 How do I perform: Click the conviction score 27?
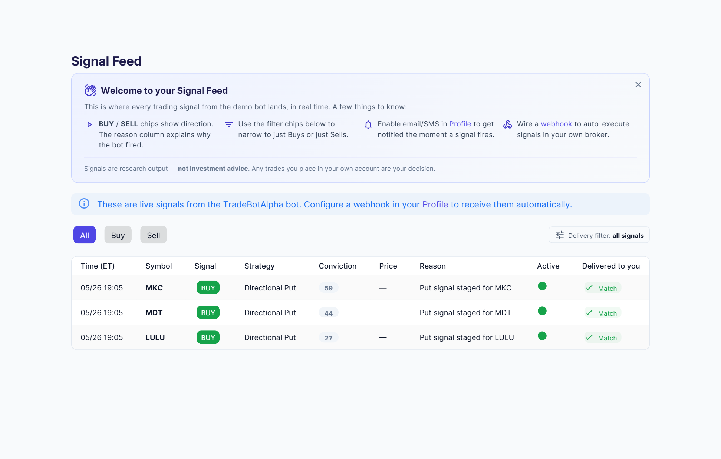(329, 338)
